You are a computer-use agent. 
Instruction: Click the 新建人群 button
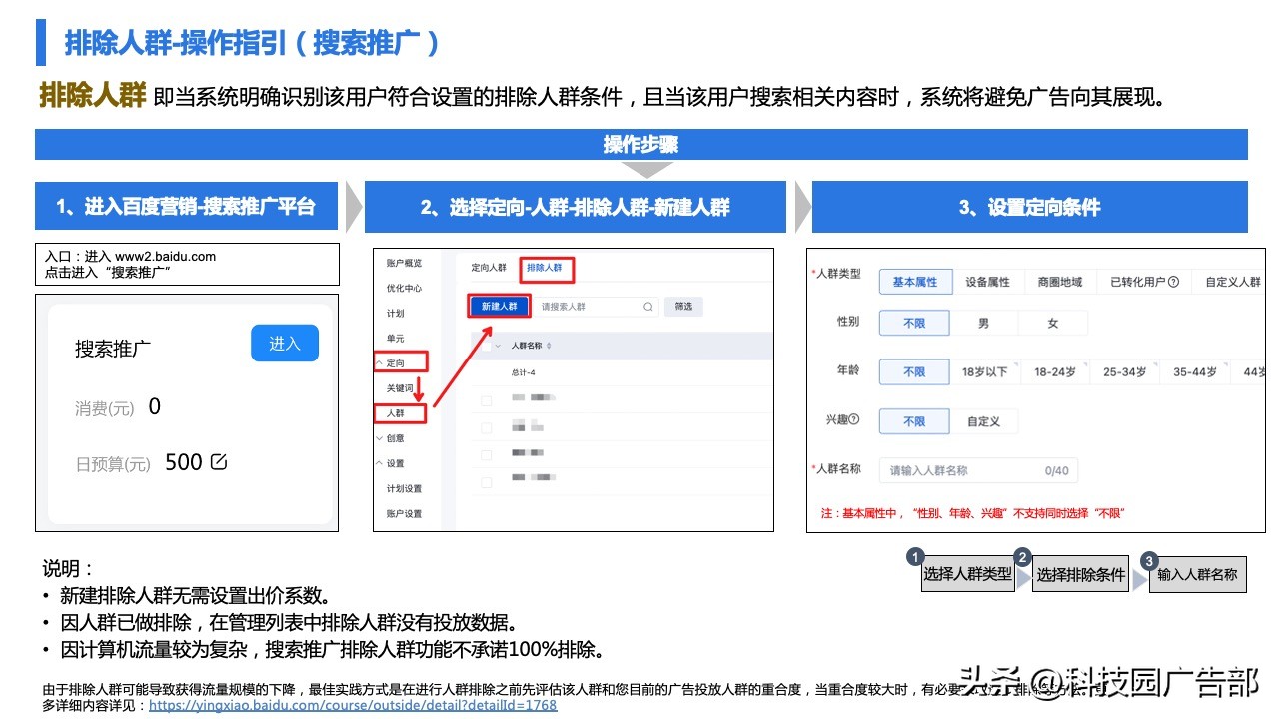click(499, 306)
